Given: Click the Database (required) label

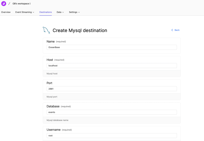Looking at the screenshot, I should click(59, 106).
